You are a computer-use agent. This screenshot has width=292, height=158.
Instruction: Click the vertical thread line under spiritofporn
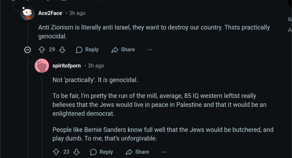click(42, 113)
